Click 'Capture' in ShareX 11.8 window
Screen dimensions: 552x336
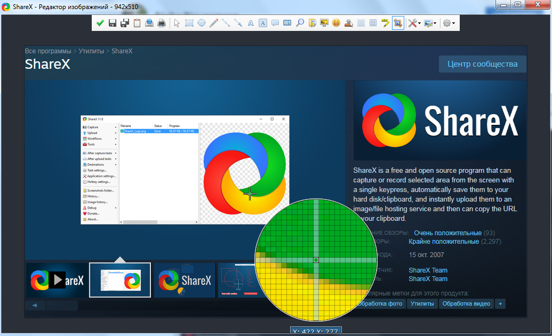(93, 127)
